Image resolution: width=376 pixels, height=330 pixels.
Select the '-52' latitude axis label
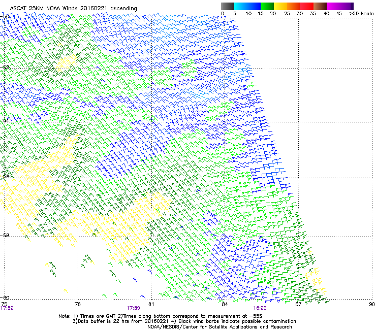coord(5,68)
